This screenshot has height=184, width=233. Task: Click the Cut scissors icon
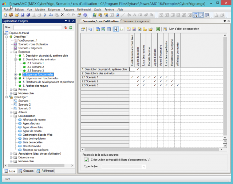45,15
